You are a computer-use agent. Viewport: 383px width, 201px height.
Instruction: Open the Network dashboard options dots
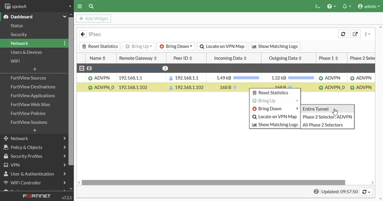(x=64, y=43)
